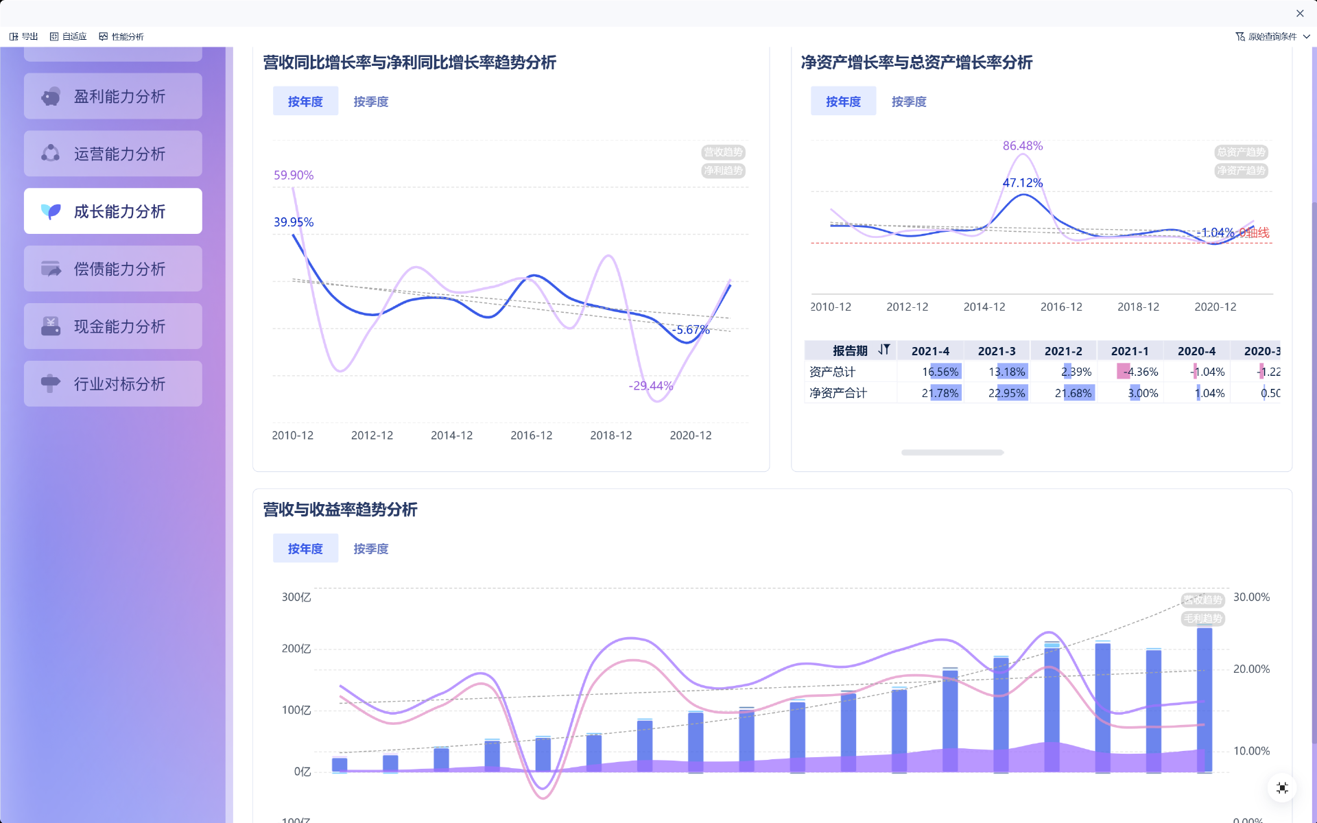The width and height of the screenshot is (1317, 823).
Task: Click horizontal scrollbar under asset table
Action: 952,453
